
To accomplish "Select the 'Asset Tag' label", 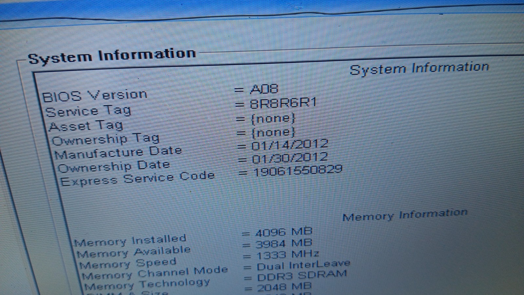I will click(86, 126).
